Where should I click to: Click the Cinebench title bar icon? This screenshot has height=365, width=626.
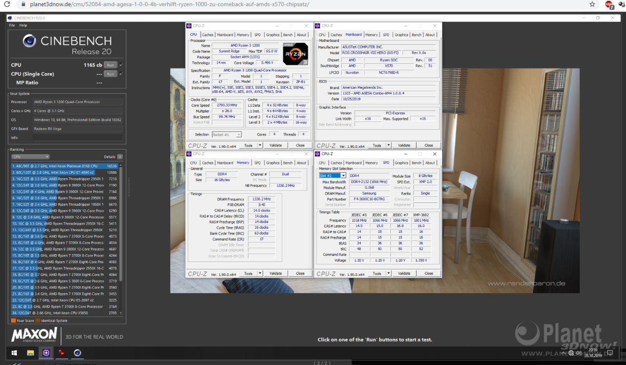click(x=10, y=18)
